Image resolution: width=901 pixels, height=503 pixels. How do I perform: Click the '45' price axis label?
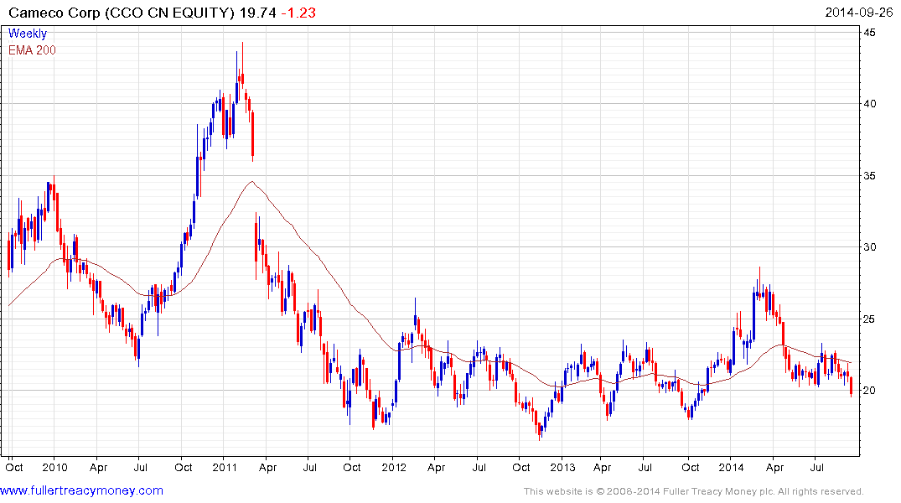(869, 33)
